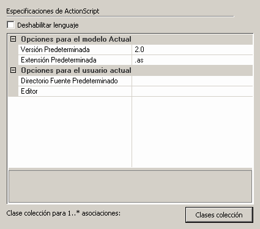Click the empty Editor value cell
The width and height of the screenshot is (260, 229).
point(192,91)
